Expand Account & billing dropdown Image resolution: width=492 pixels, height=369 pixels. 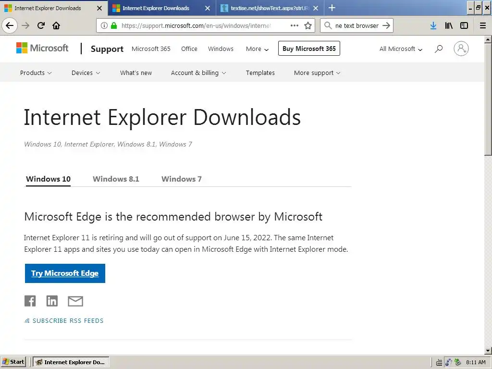[x=198, y=73]
